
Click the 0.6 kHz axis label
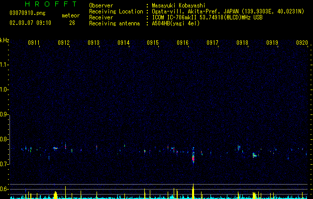pos(4,189)
